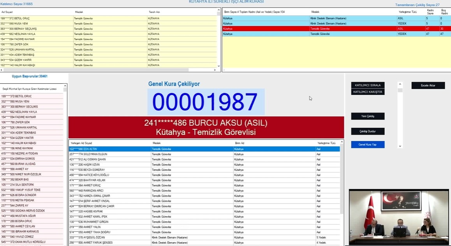Click down arrow beside Genel Kura Yap

pyautogui.click(x=400, y=146)
